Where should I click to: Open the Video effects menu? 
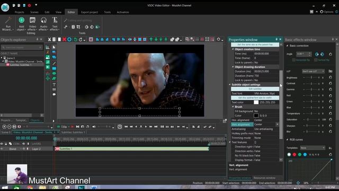[32, 24]
